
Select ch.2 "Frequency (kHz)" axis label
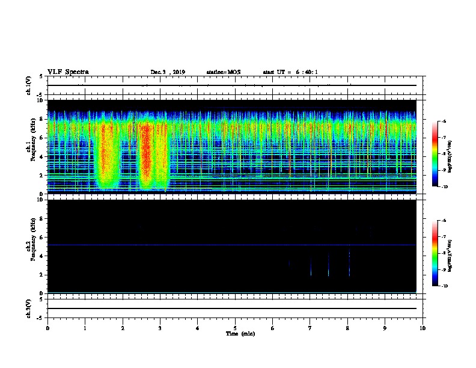point(33,239)
